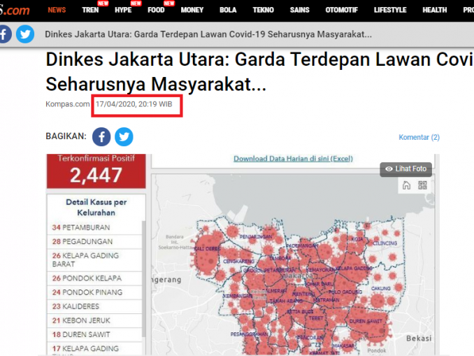Share via Twitter icon in sticky header
The image size is (474, 356).
[x=25, y=34]
